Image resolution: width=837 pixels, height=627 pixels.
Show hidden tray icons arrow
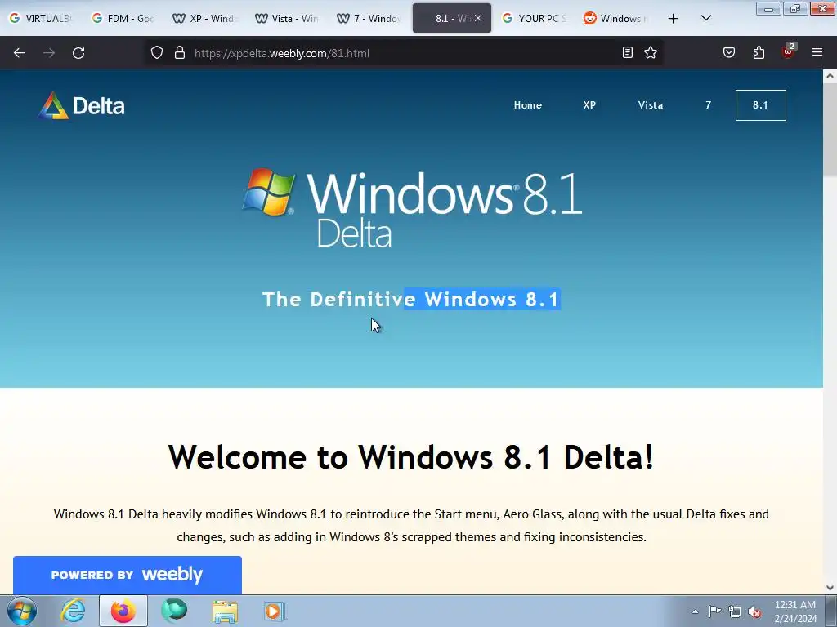695,611
